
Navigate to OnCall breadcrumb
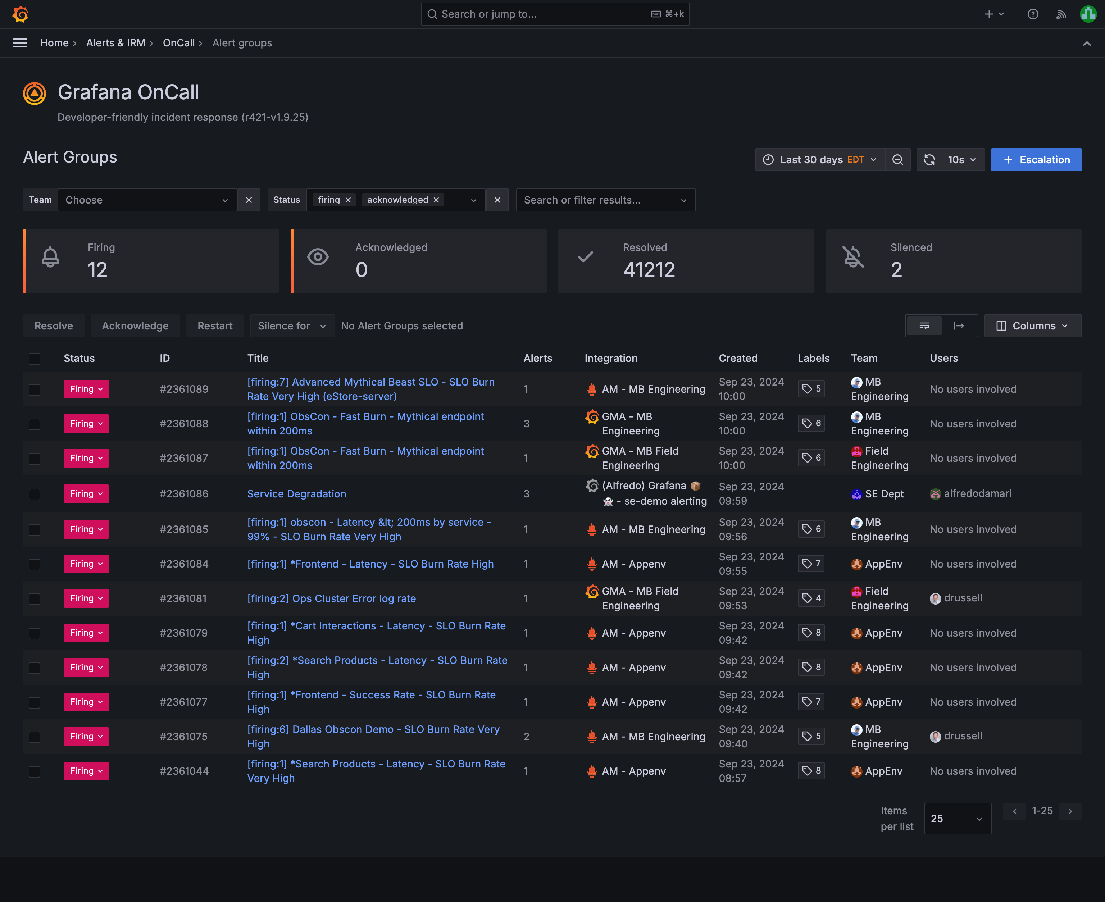click(x=179, y=43)
